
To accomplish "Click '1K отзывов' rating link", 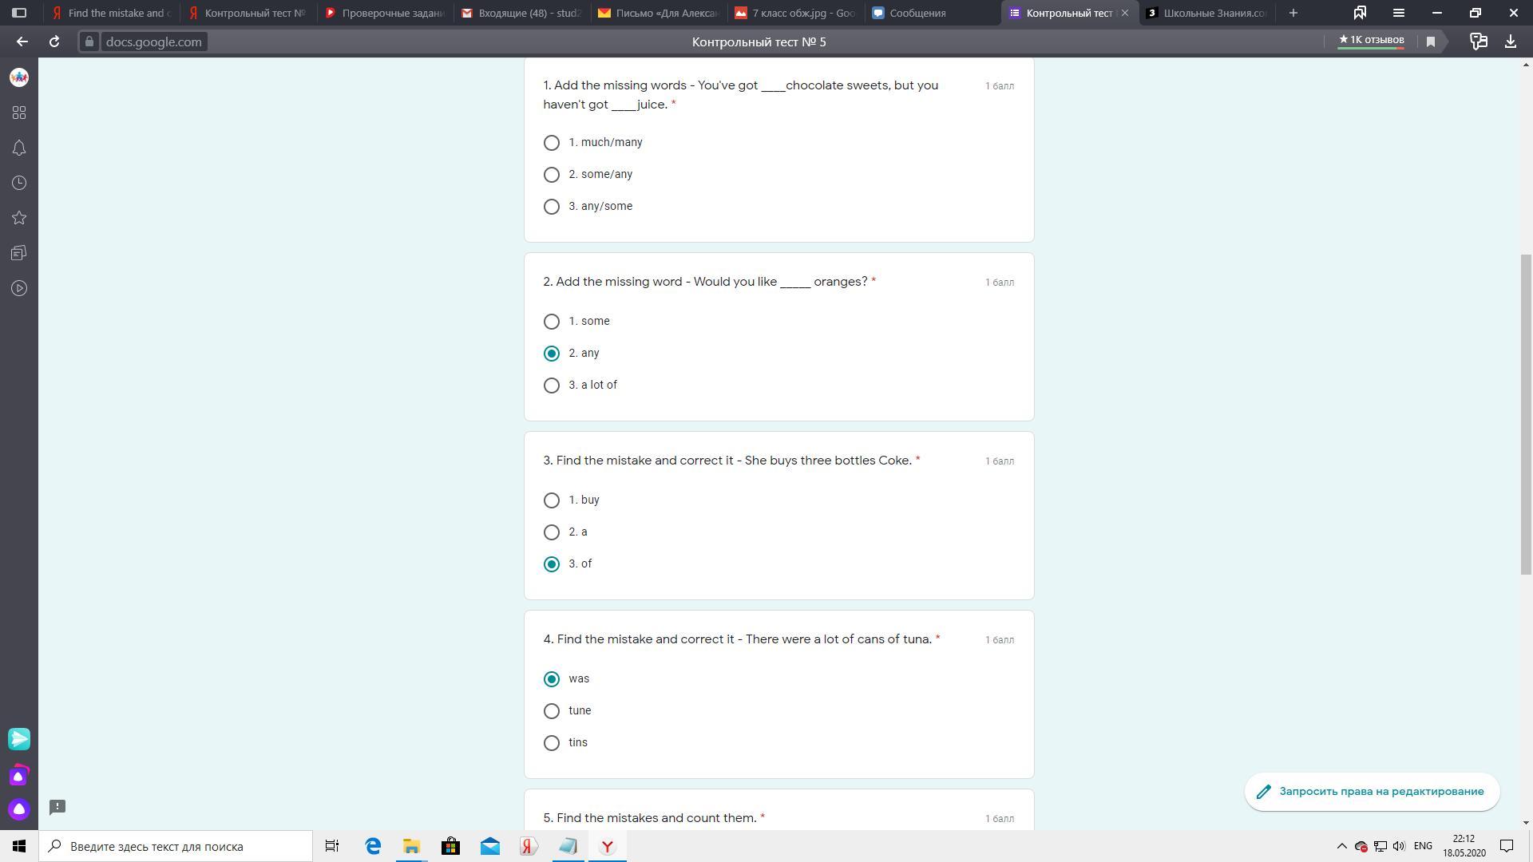I will tap(1371, 40).
